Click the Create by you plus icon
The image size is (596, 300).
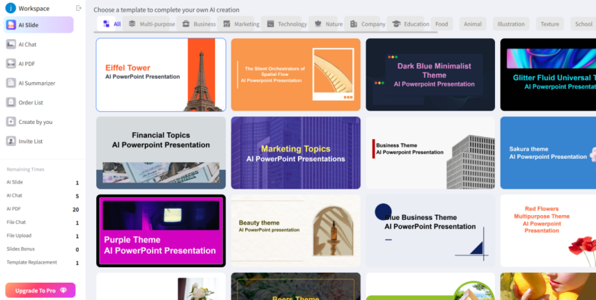coord(11,122)
